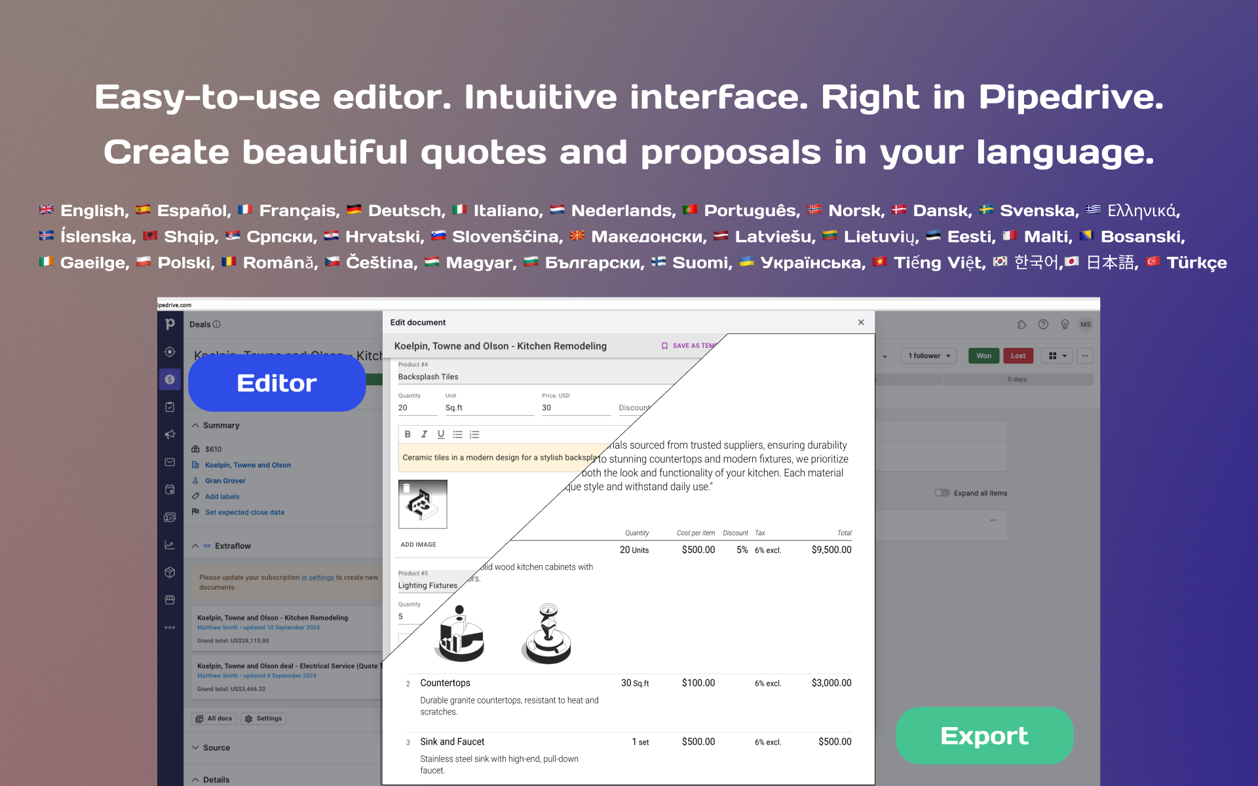The height and width of the screenshot is (786, 1258).
Task: Click the Save as Template bookmark icon
Action: click(x=664, y=346)
